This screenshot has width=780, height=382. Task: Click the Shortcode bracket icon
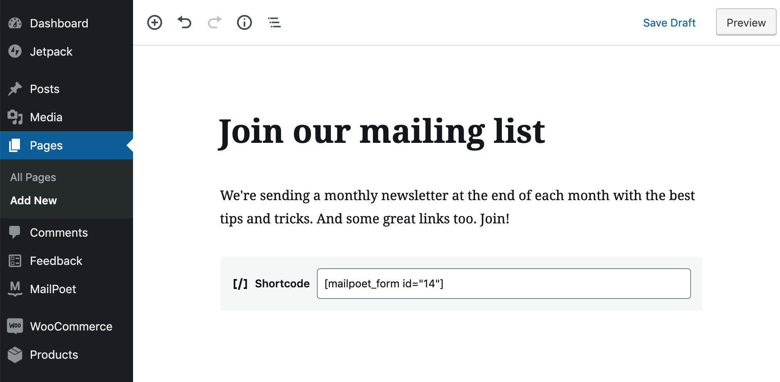tap(240, 284)
